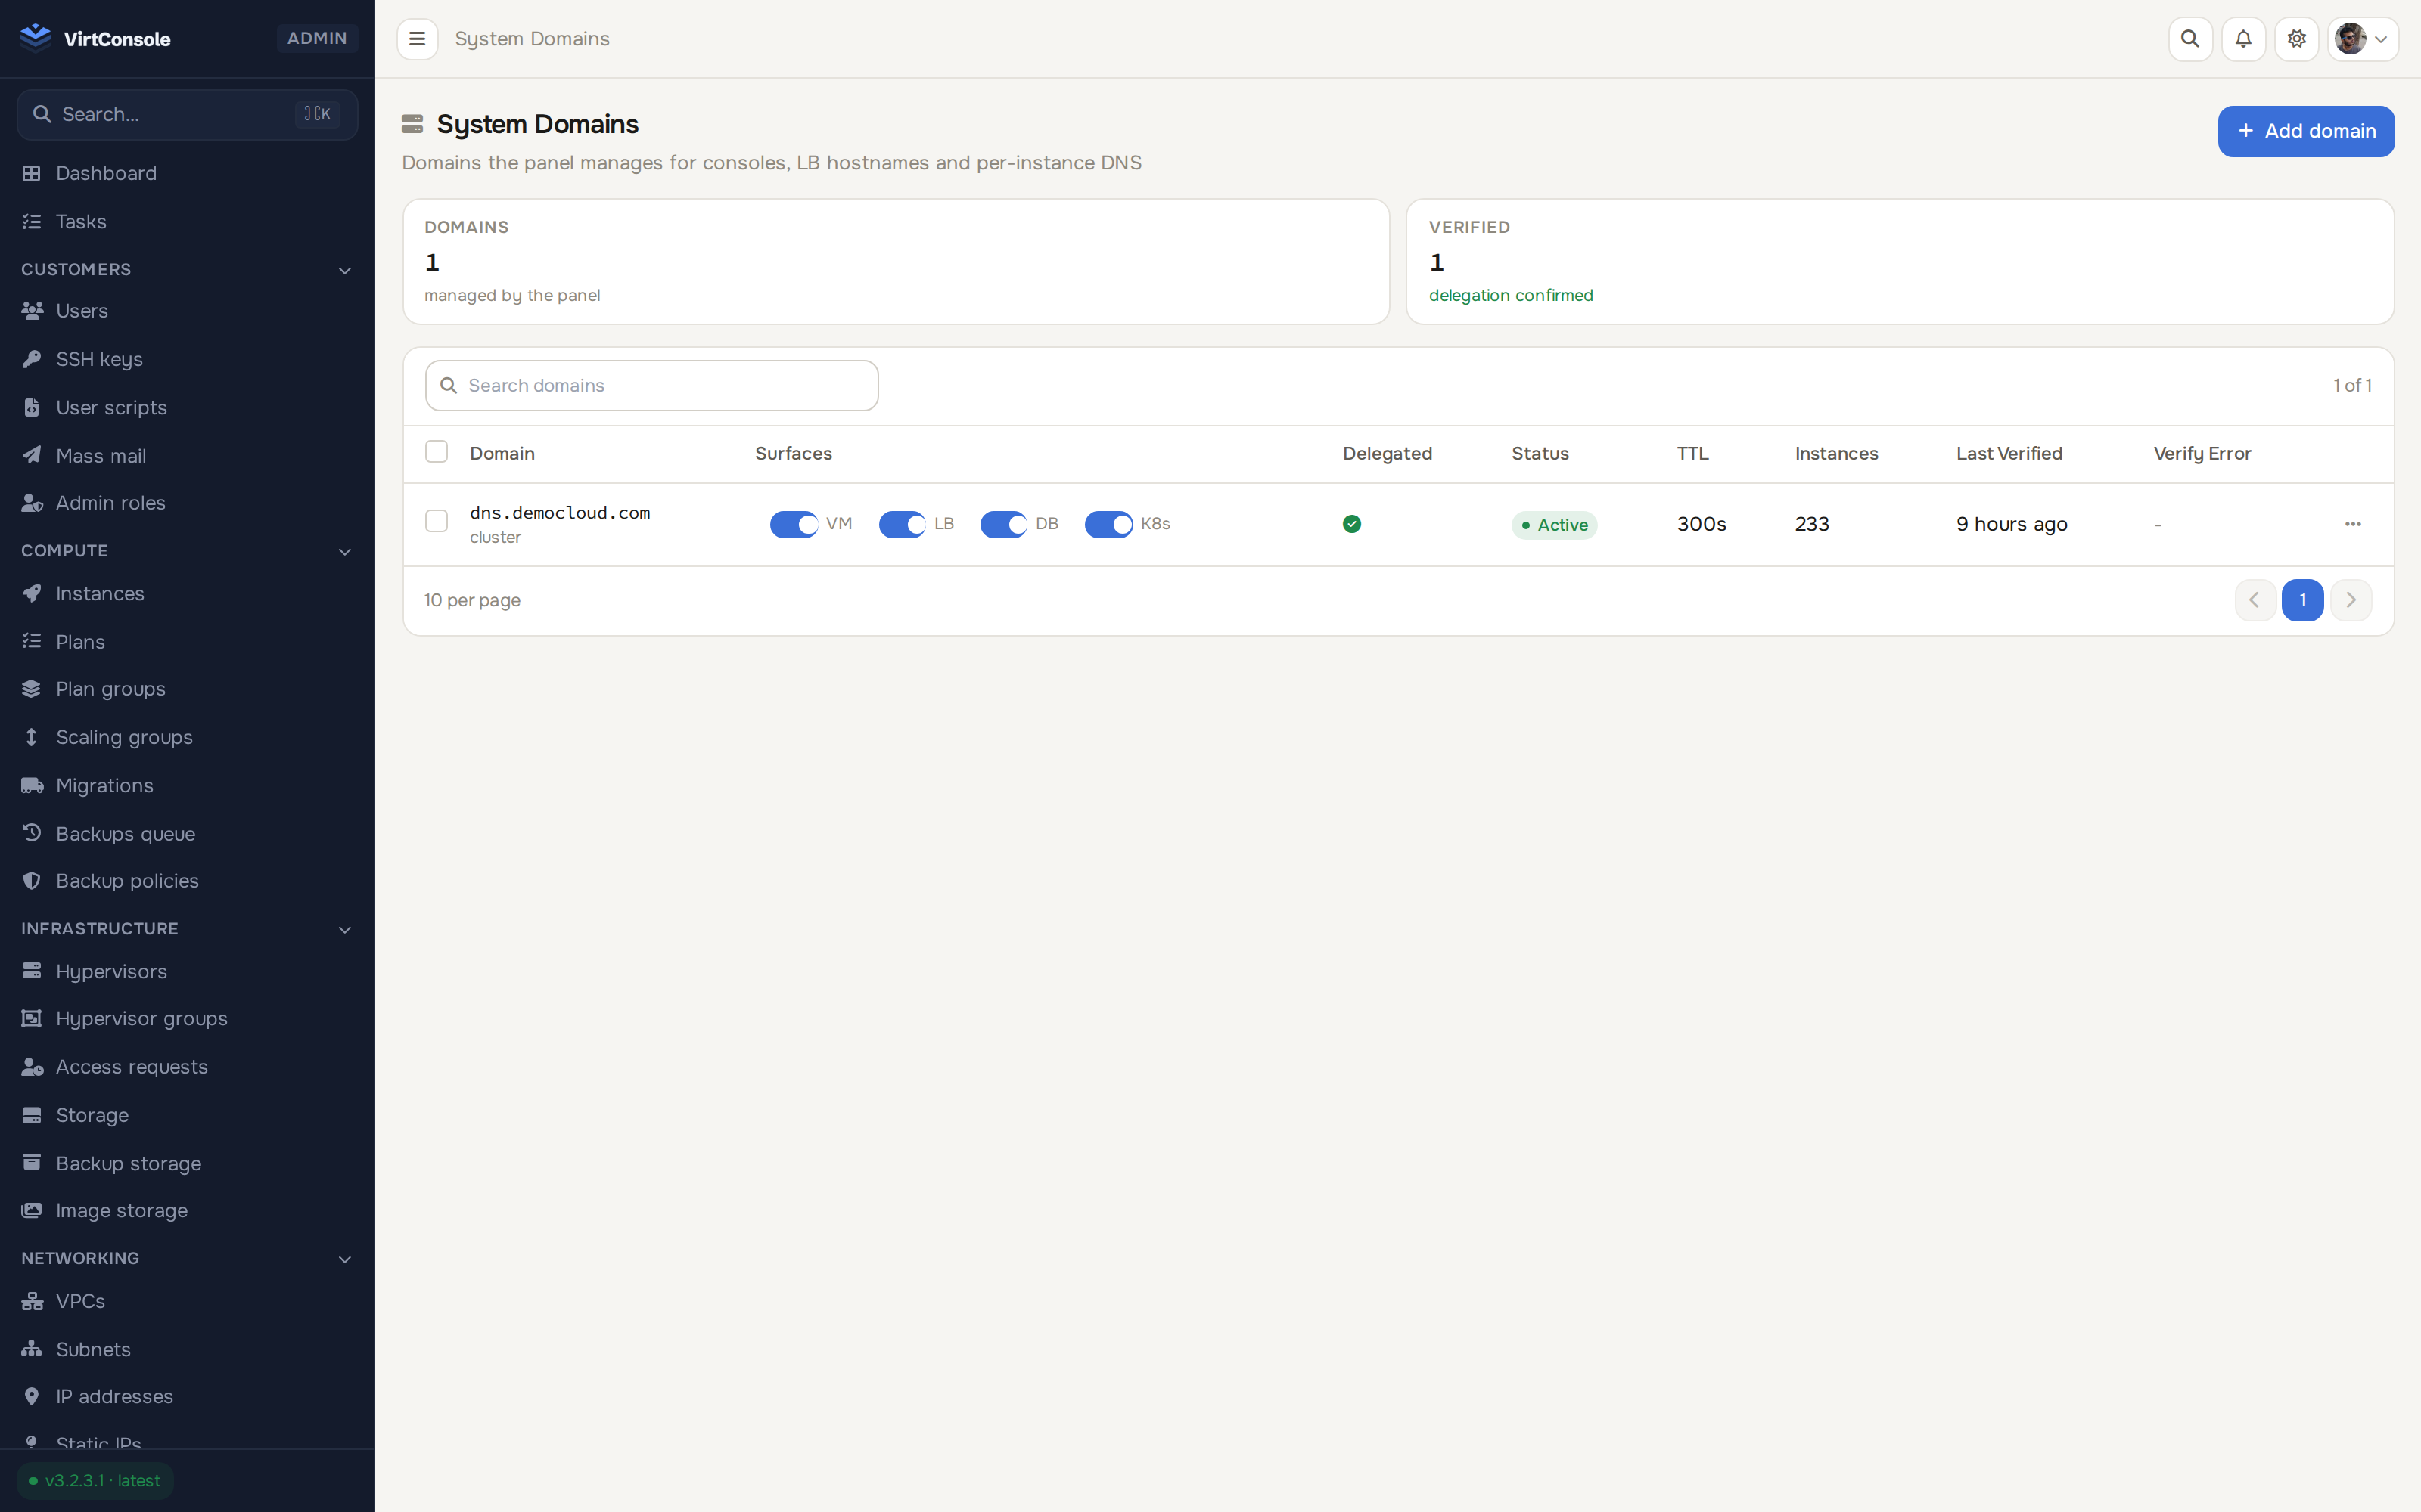
Task: Click the Dashboard grid icon
Action: point(32,173)
